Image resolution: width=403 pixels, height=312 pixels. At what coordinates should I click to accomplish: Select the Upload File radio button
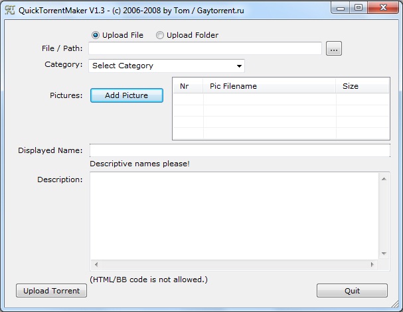[x=96, y=35]
